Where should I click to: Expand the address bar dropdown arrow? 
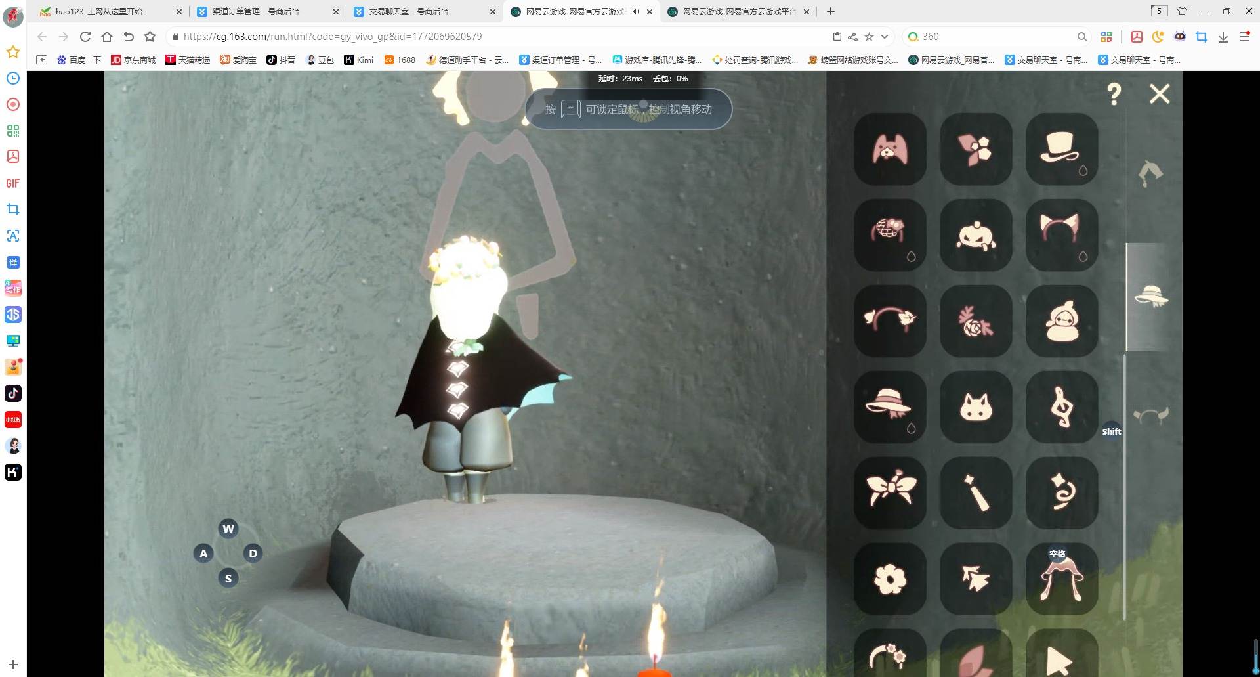tap(885, 37)
